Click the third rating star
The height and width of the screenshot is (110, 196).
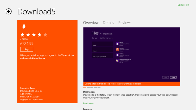coord(34,35)
